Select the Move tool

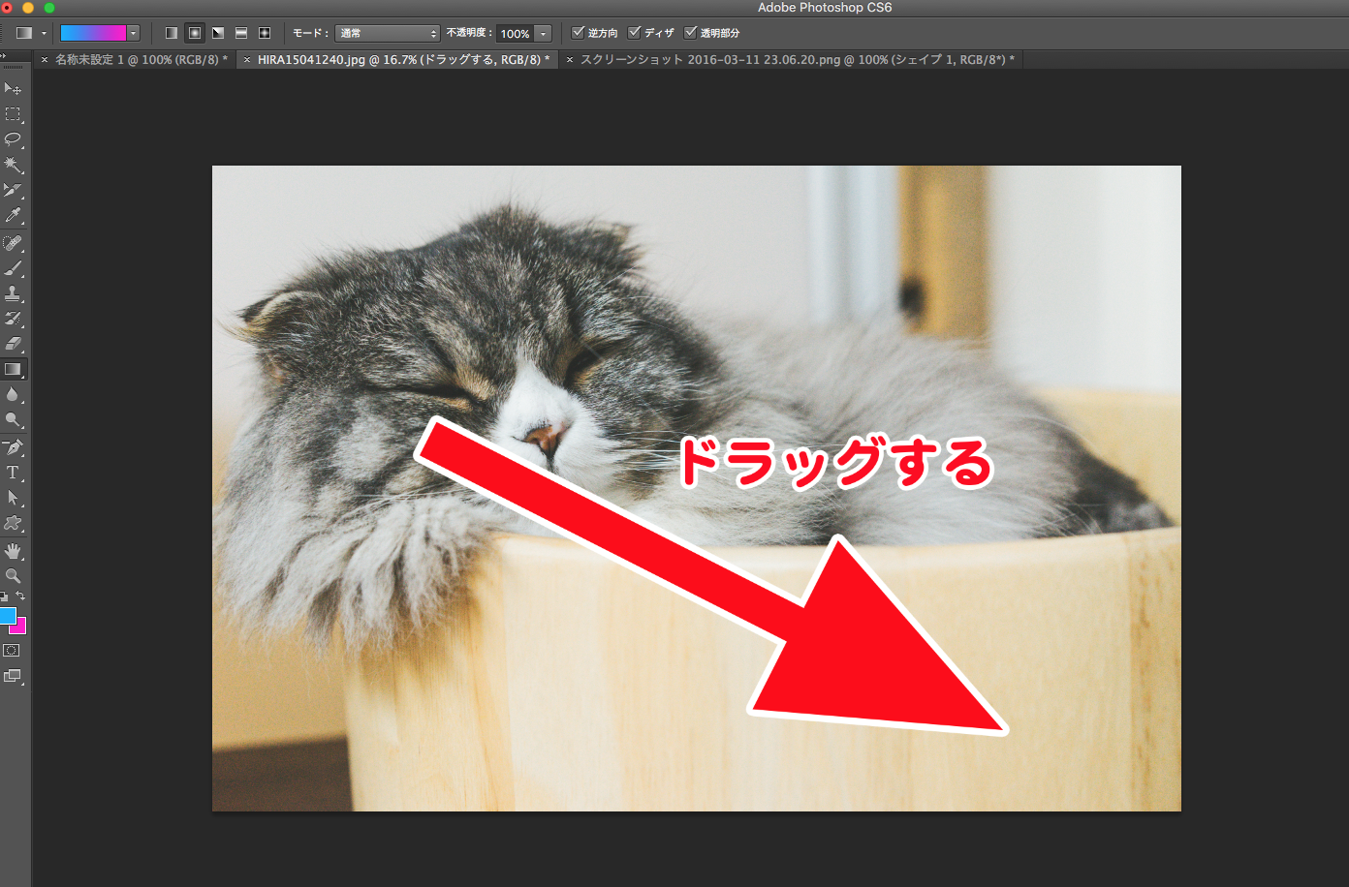(13, 89)
